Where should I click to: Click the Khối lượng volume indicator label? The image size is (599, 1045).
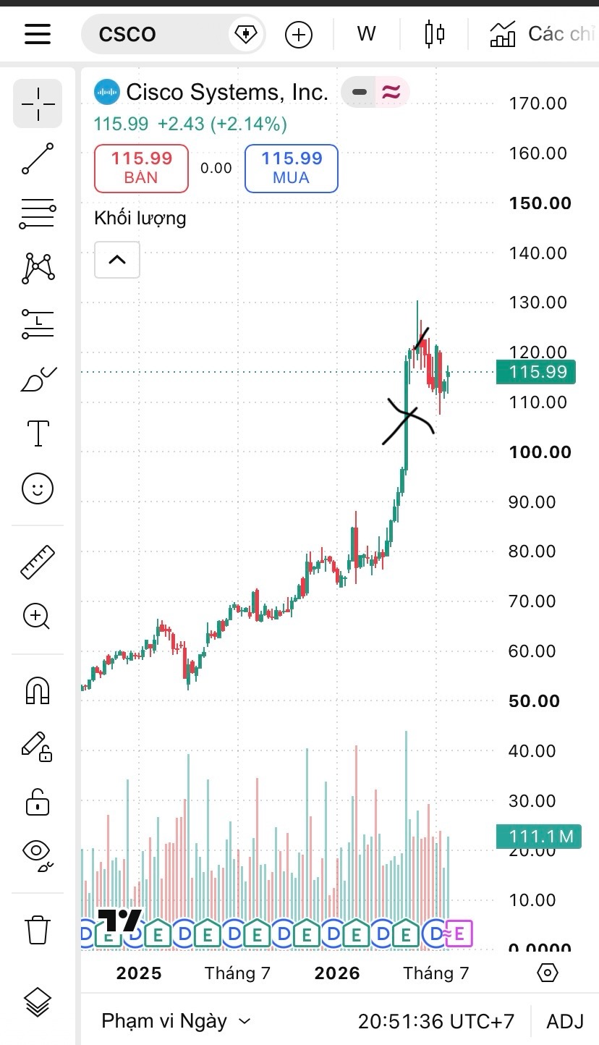[140, 218]
